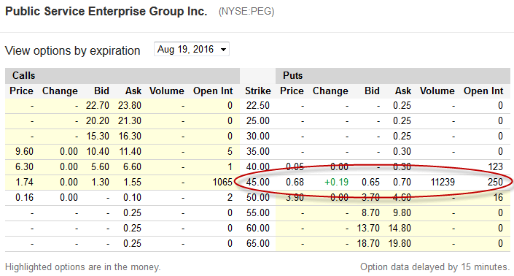This screenshot has width=514, height=276.
Task: Select the 55.00 strike cell
Action: pyautogui.click(x=258, y=212)
